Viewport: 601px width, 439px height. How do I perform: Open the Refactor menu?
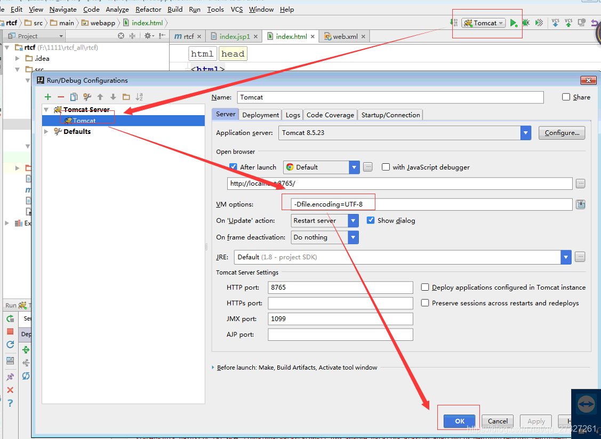pos(148,9)
